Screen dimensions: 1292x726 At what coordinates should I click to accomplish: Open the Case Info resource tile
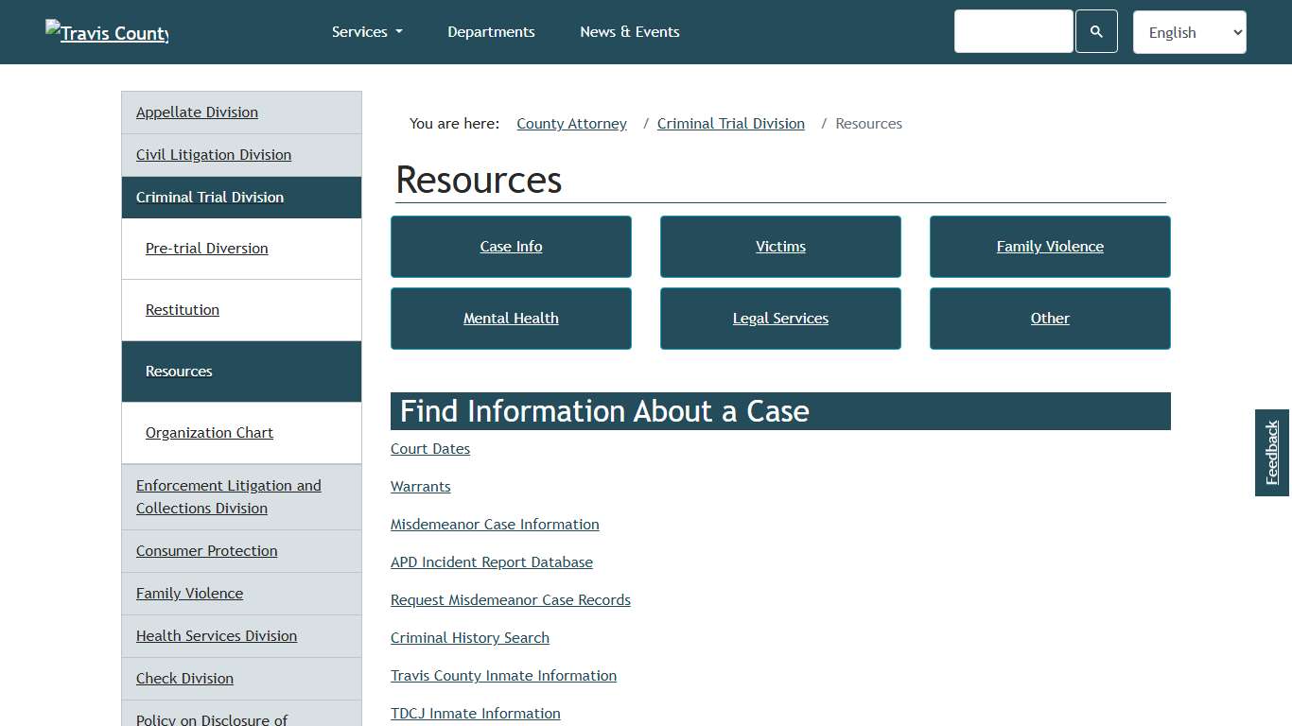pyautogui.click(x=511, y=246)
